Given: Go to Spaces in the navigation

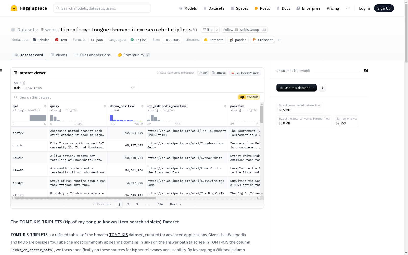Looking at the screenshot, I should pos(239,8).
